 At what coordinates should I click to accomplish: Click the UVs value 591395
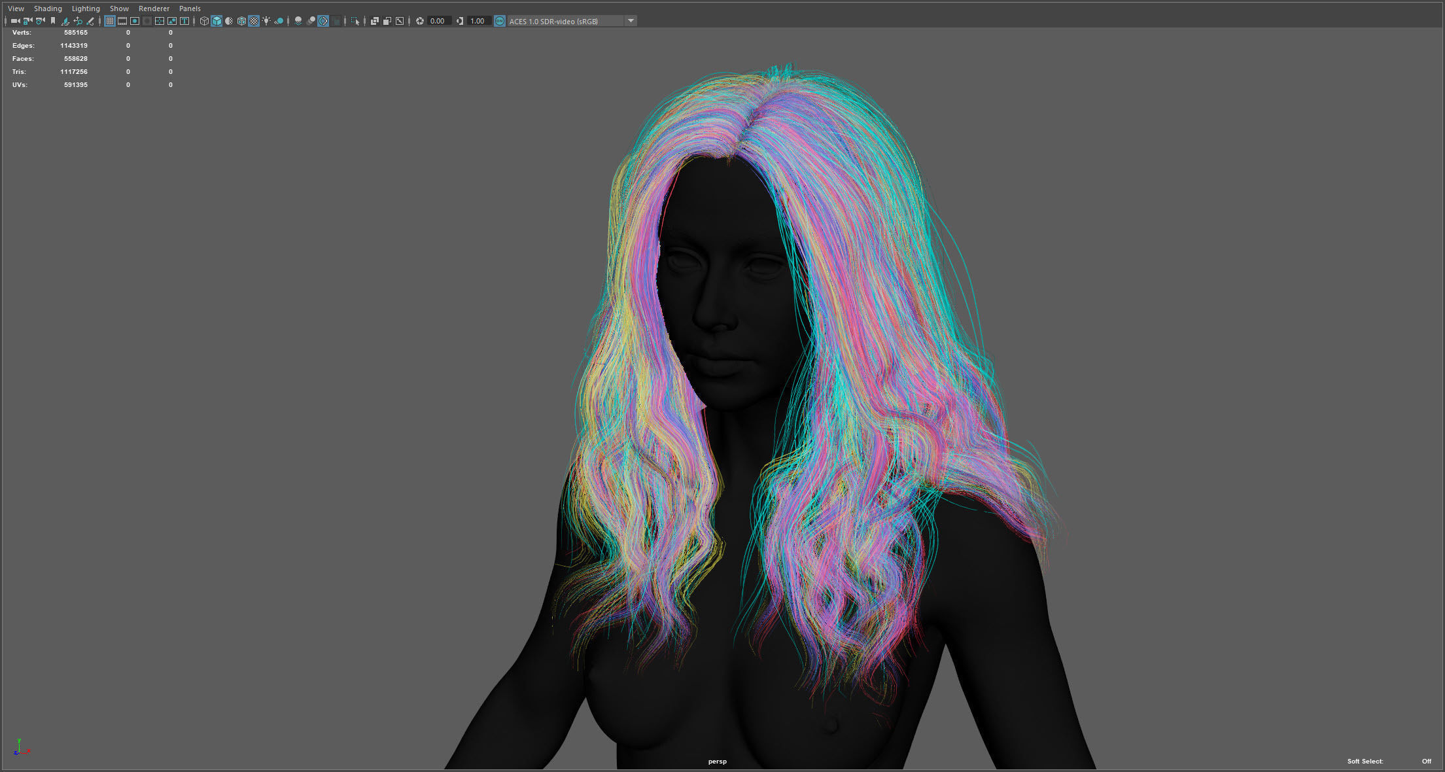[x=76, y=85]
